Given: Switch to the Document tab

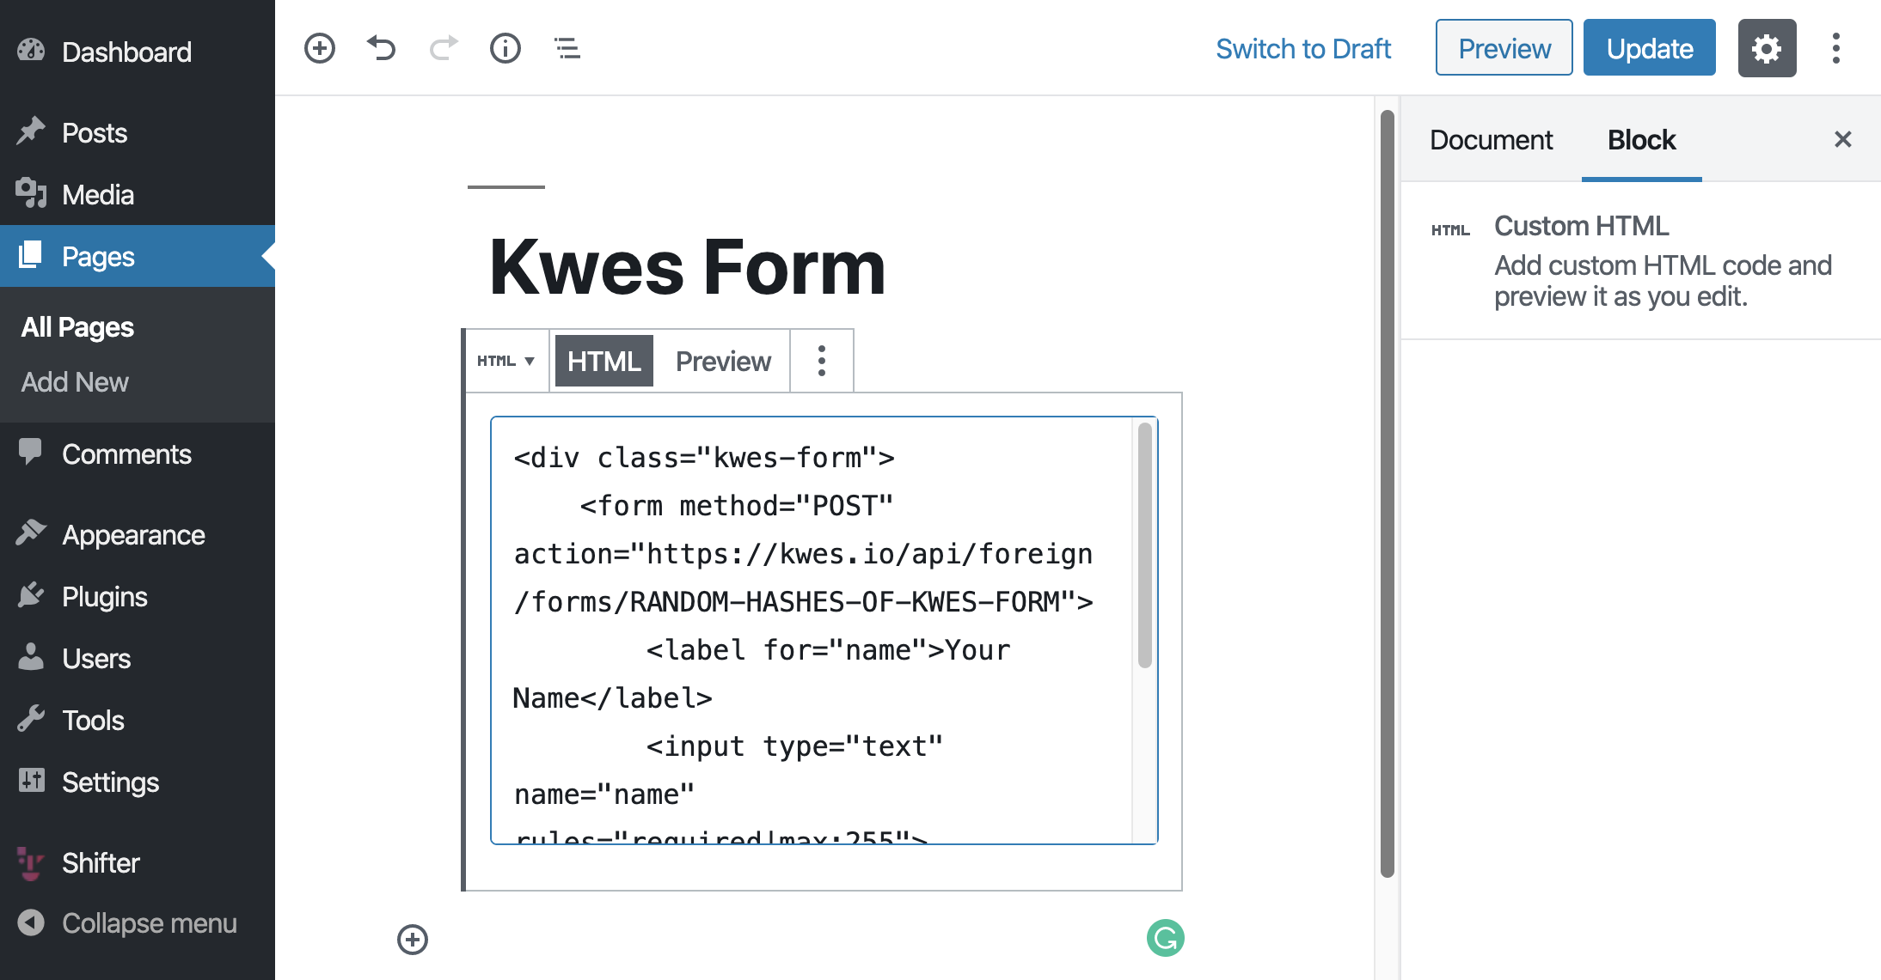Looking at the screenshot, I should click(1491, 139).
